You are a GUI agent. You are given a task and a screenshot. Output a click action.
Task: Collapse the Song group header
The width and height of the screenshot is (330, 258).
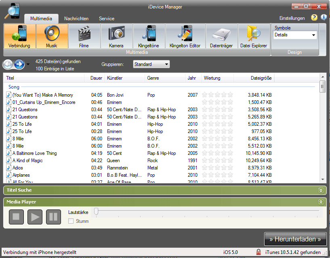(x=14, y=87)
